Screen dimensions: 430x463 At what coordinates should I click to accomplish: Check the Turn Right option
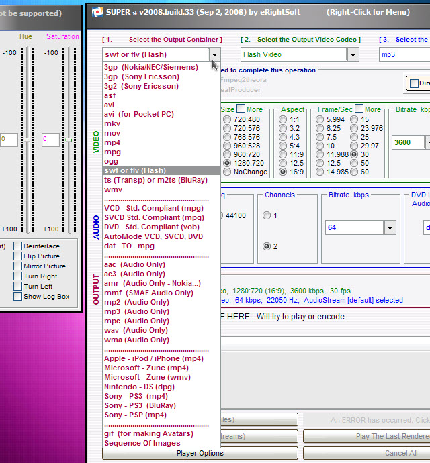click(x=17, y=276)
